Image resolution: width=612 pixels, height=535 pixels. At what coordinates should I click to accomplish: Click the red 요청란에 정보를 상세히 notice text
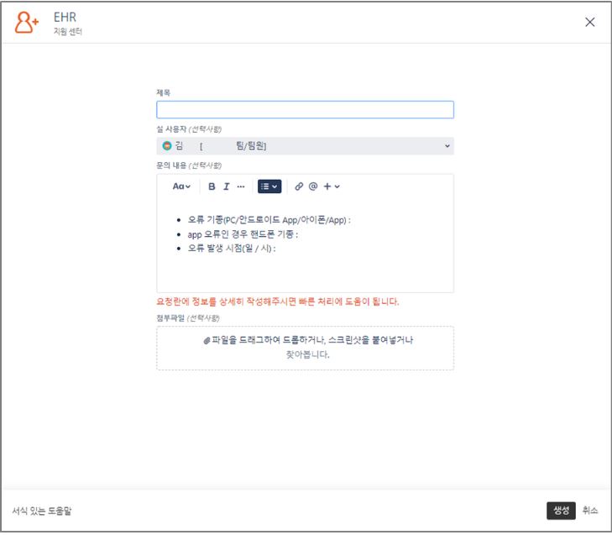(278, 302)
